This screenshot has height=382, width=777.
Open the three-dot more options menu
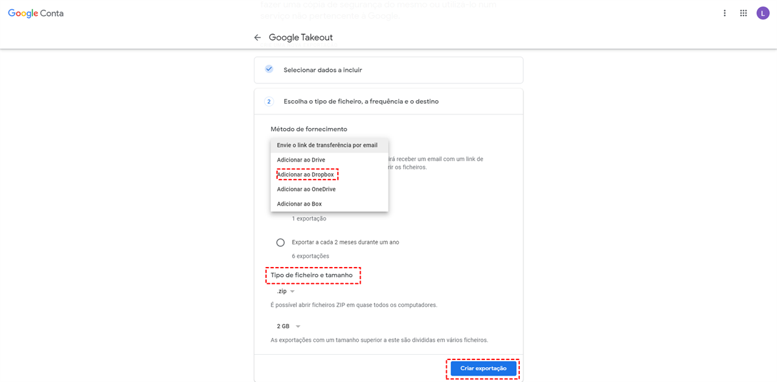coord(725,13)
